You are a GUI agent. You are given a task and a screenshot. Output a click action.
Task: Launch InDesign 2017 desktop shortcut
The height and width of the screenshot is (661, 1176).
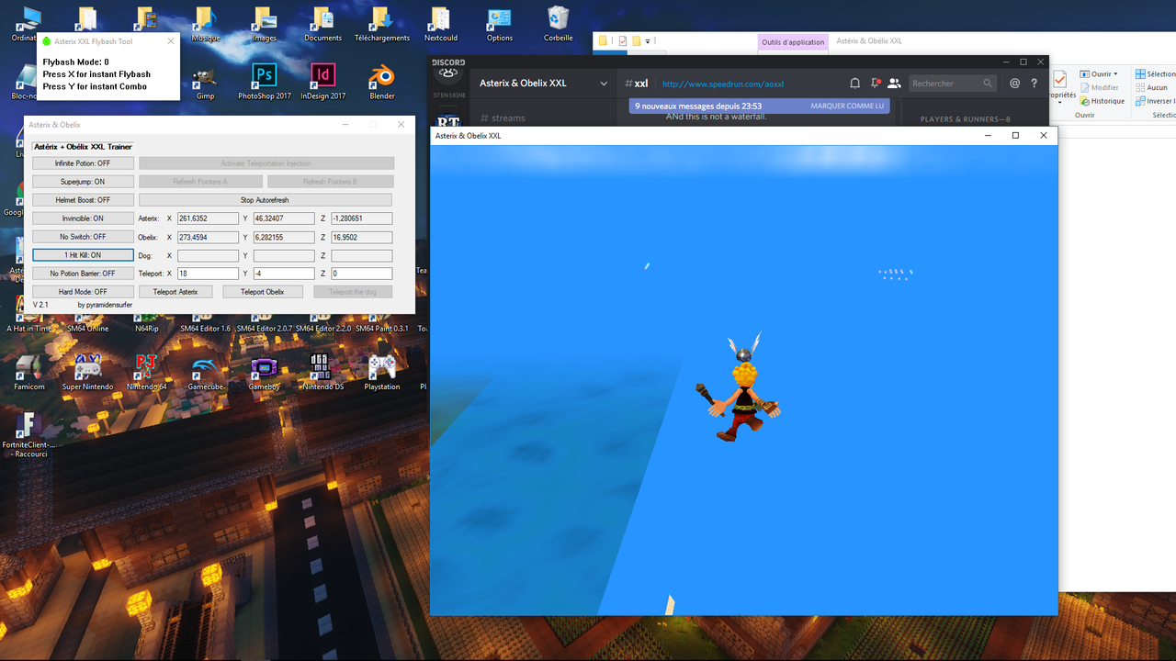323,81
